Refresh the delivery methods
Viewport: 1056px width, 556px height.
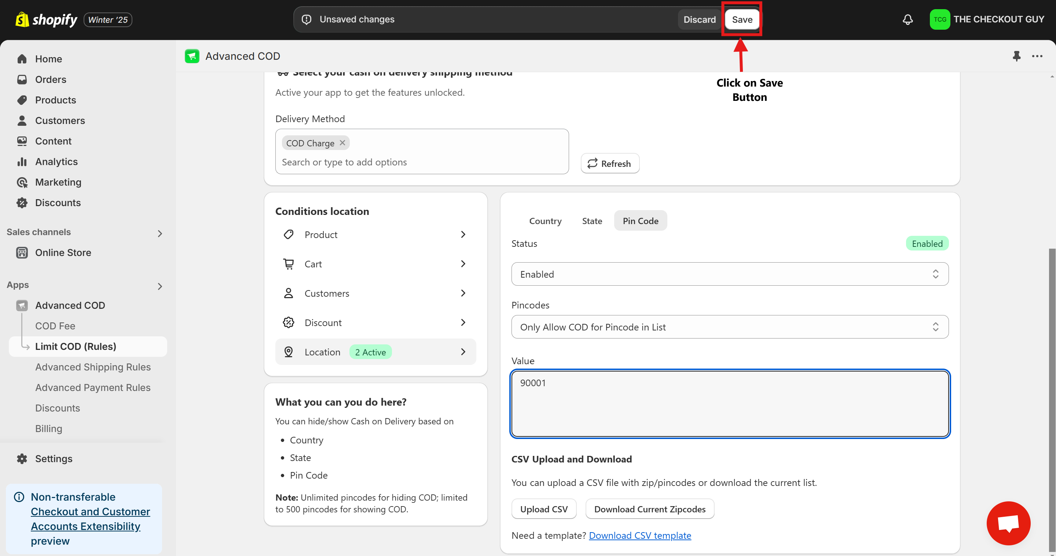pyautogui.click(x=609, y=163)
